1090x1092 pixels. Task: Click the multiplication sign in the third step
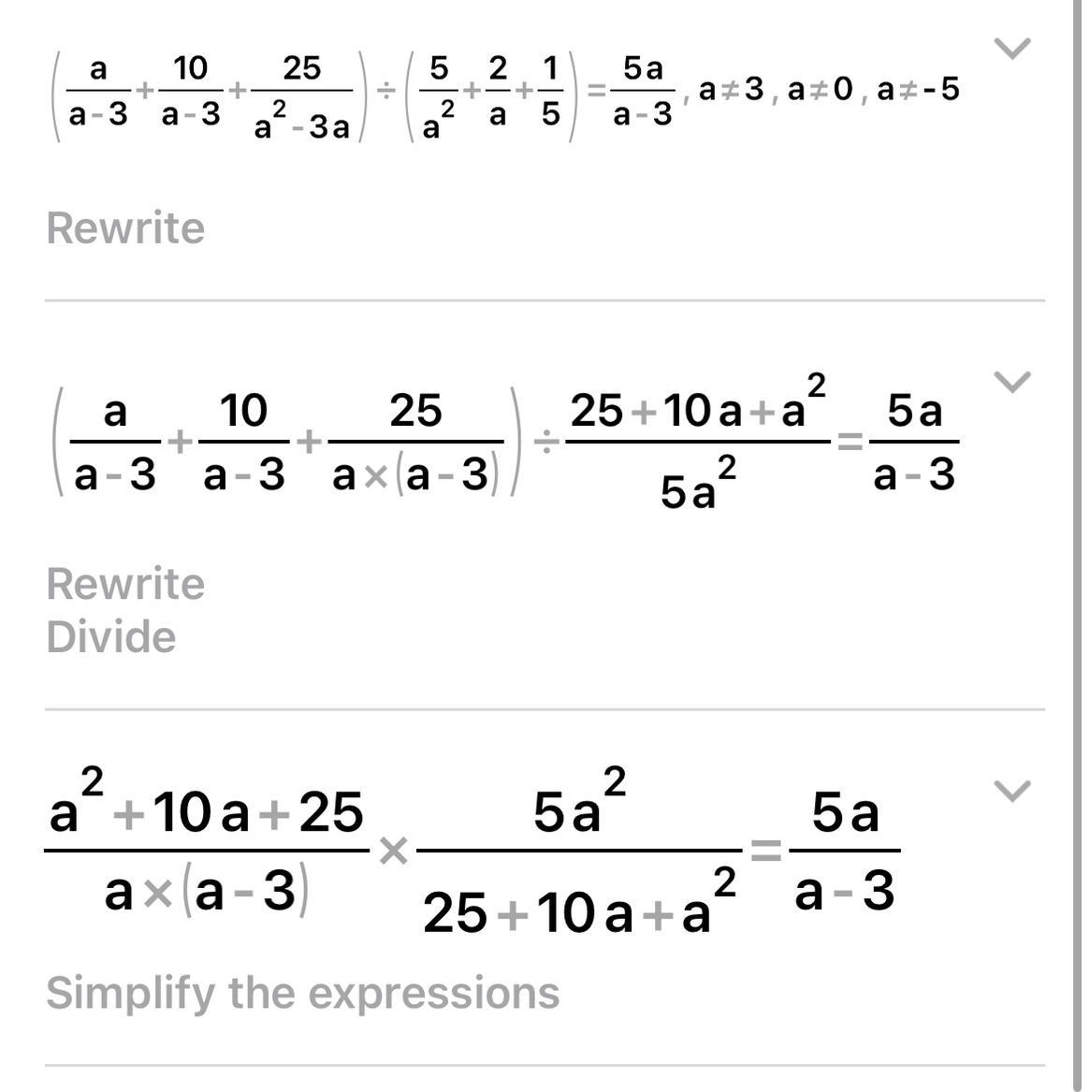pos(393,852)
